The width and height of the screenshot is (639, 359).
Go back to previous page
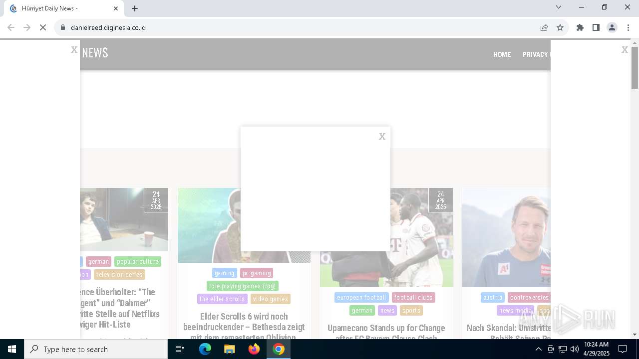11,27
